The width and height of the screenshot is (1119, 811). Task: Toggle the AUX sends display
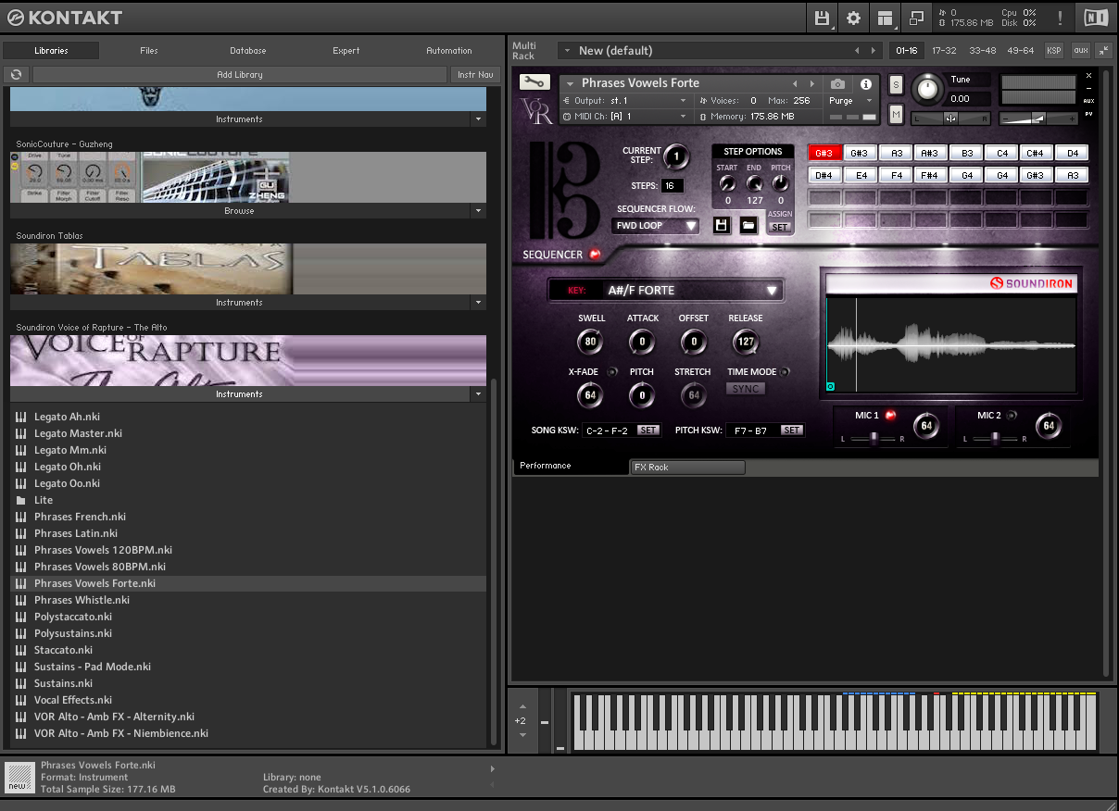[x=1088, y=101]
